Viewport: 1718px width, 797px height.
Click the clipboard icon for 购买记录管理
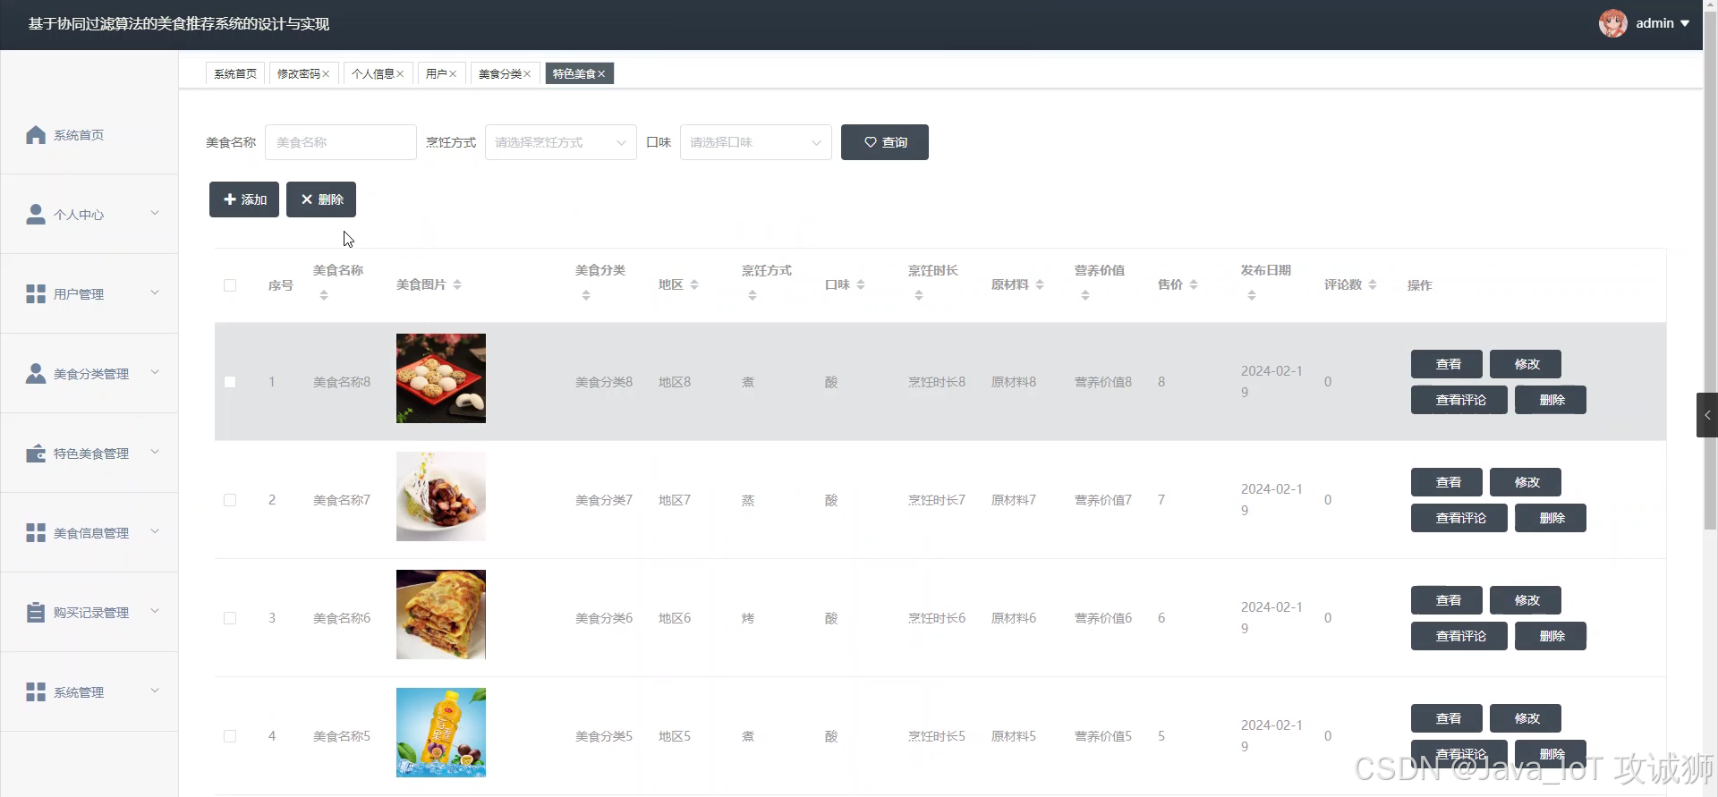click(36, 613)
